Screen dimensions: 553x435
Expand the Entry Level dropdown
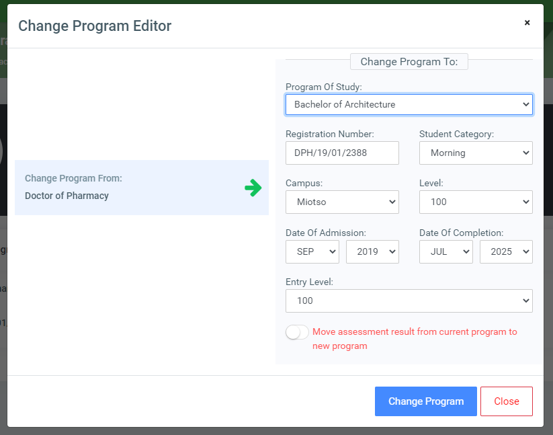[409, 301]
